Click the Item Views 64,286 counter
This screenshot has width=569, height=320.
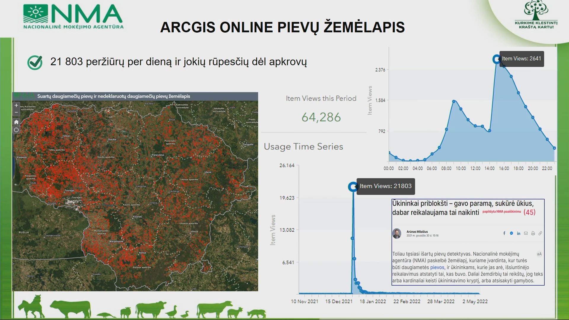pyautogui.click(x=321, y=117)
